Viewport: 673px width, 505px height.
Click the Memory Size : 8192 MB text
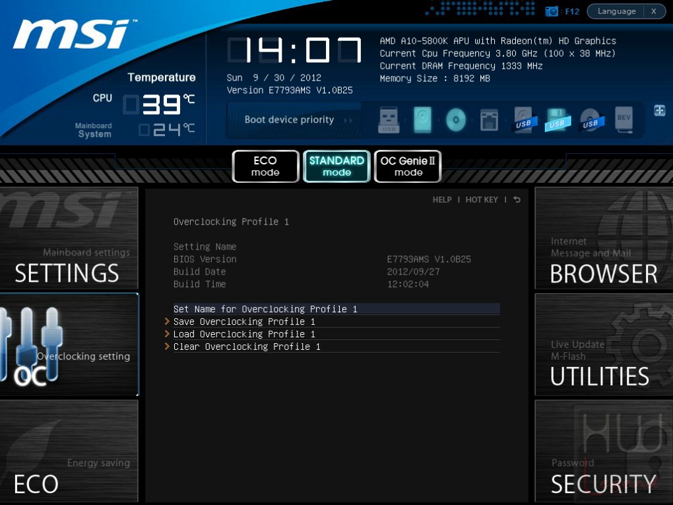tap(435, 78)
